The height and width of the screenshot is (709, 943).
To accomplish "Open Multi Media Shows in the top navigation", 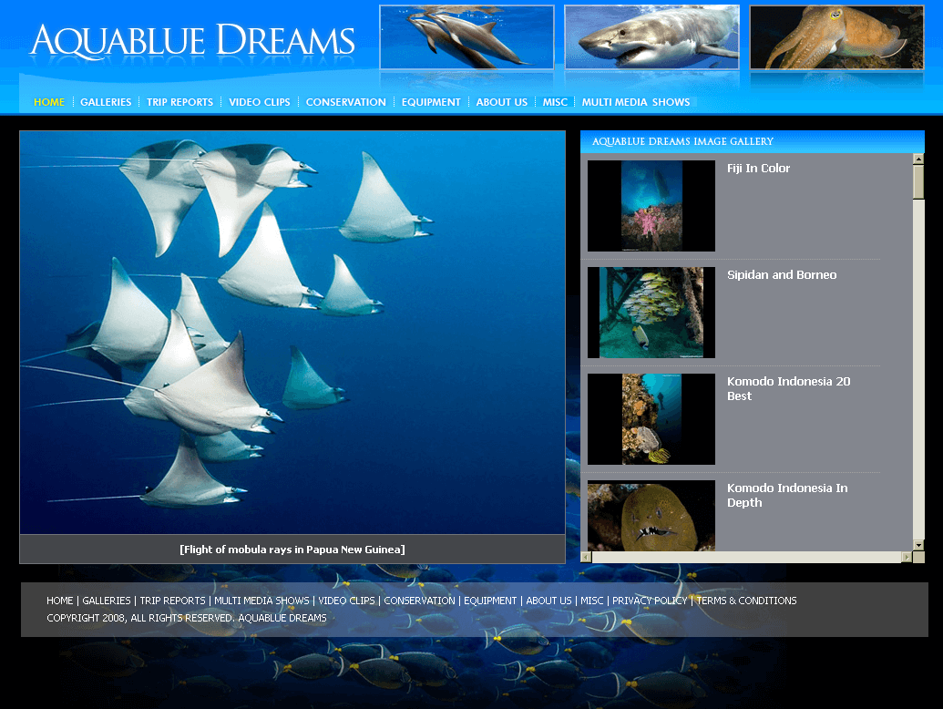I will (636, 102).
